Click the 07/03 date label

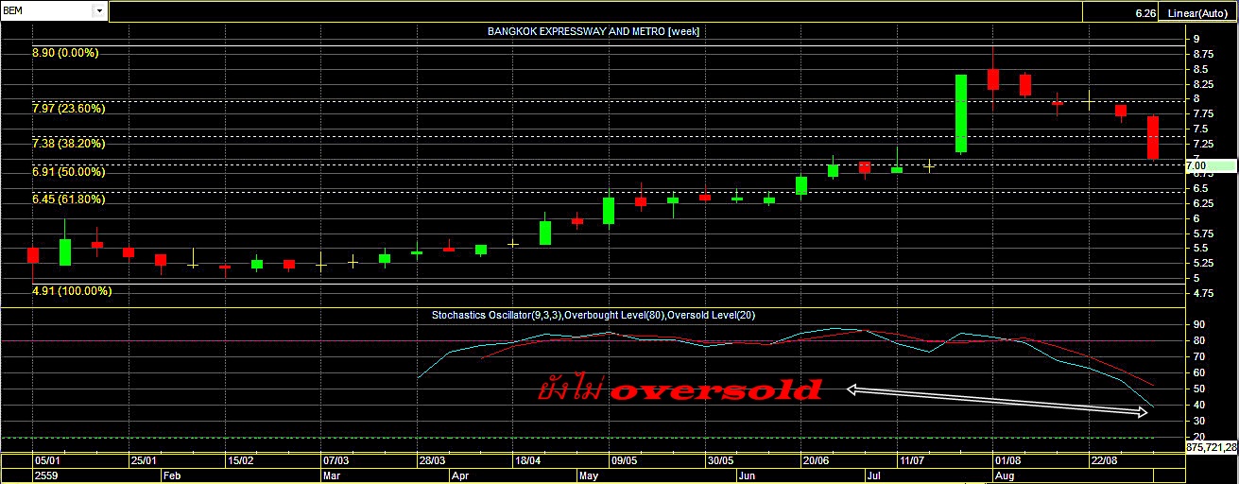(336, 460)
